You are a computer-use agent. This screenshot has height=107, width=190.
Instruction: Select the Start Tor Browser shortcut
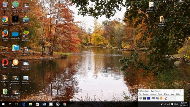15,7
